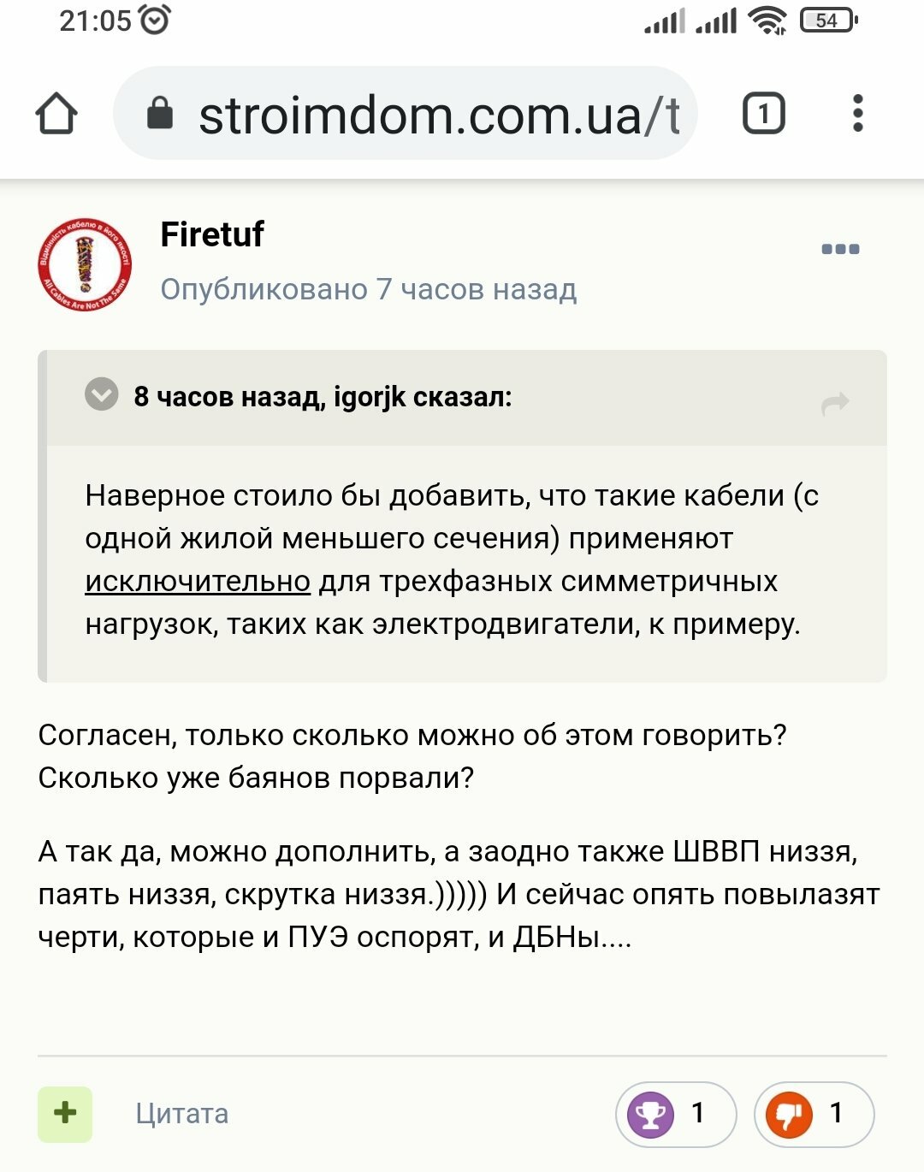View thumbs-down reaction count 1
Viewport: 924px width, 1172px height.
(x=836, y=1113)
